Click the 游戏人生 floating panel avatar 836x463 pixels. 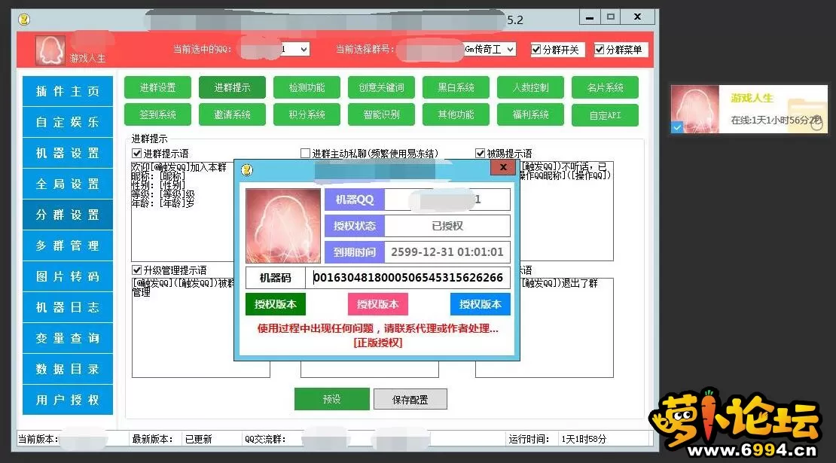[x=694, y=109]
